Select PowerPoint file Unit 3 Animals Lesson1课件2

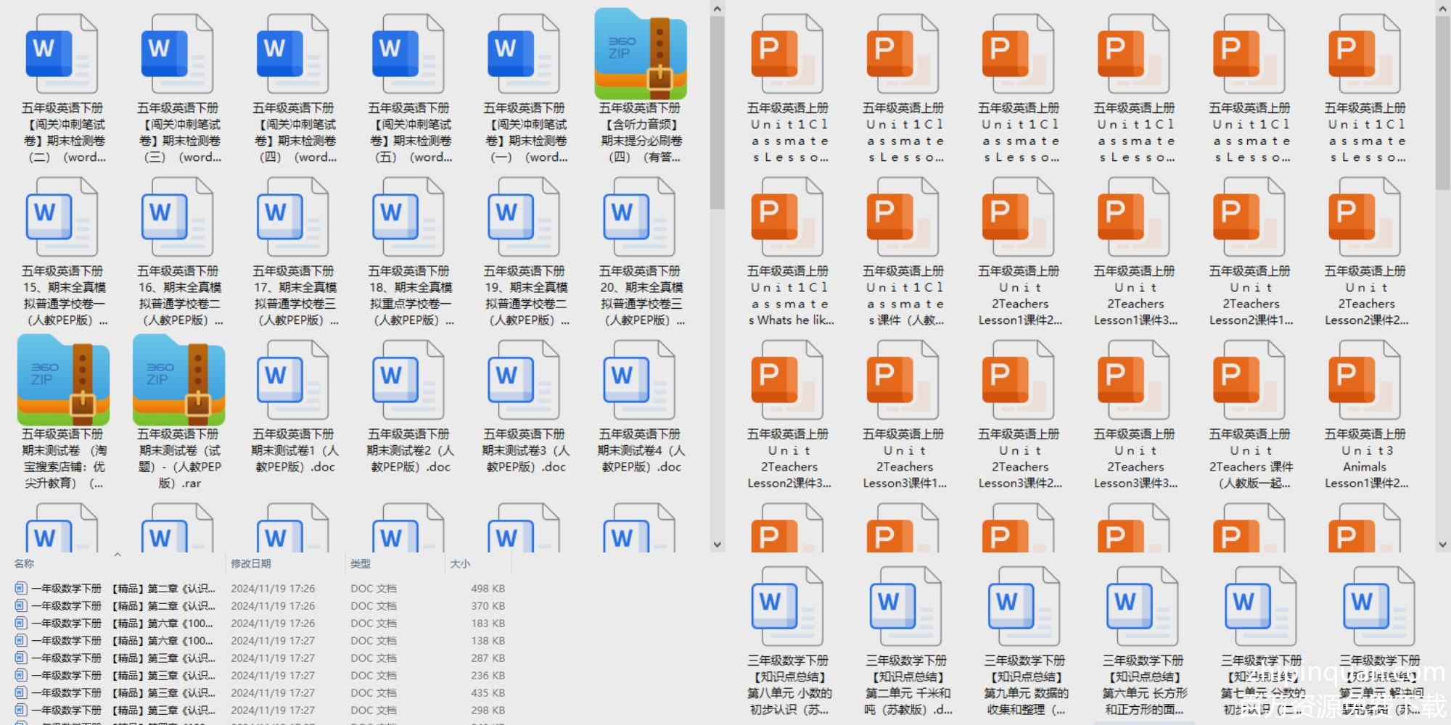1364,381
